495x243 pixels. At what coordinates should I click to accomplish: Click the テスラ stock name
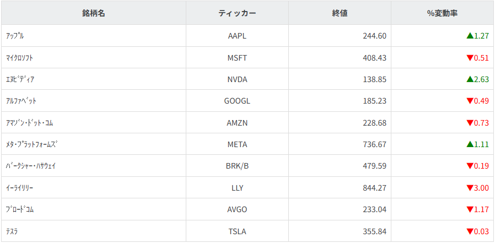point(12,231)
